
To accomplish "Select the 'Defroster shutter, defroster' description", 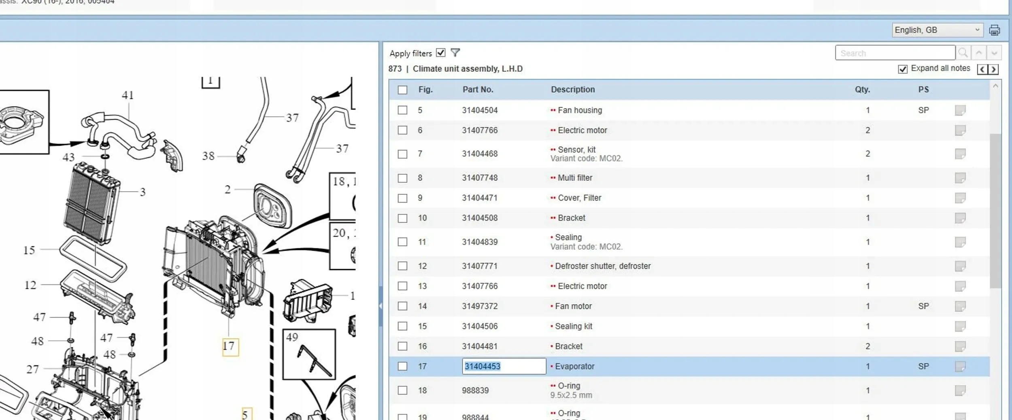I will click(603, 266).
